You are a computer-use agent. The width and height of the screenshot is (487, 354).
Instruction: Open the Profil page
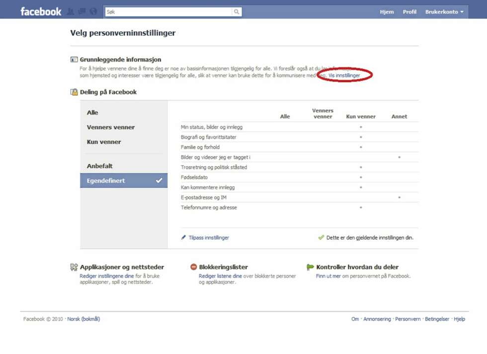tap(409, 12)
